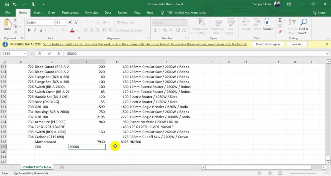Screen dimensions: 331x176
Task: Click cell containing Motherboard
Action: pyautogui.click(x=52, y=142)
